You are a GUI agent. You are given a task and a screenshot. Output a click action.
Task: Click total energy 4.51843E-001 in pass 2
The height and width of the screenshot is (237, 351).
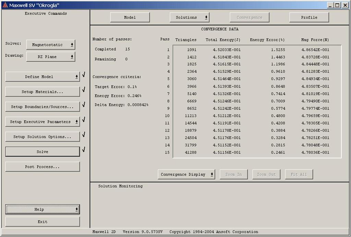point(227,57)
